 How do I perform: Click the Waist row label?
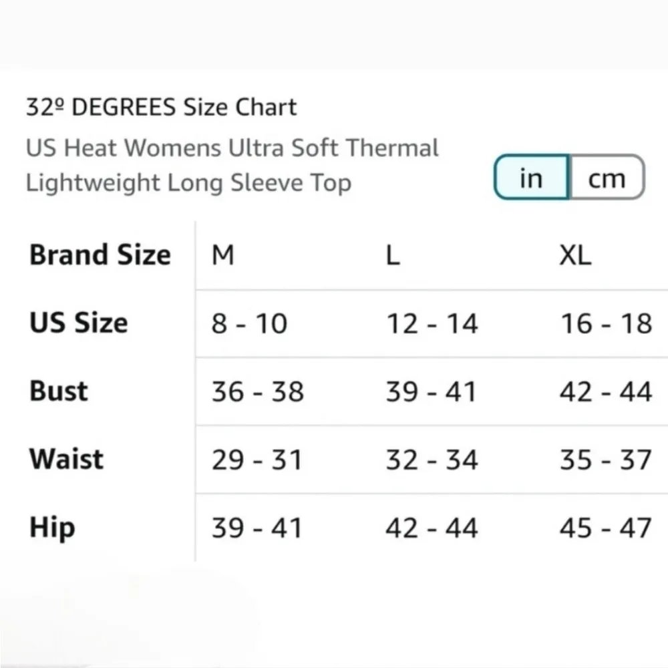point(66,460)
